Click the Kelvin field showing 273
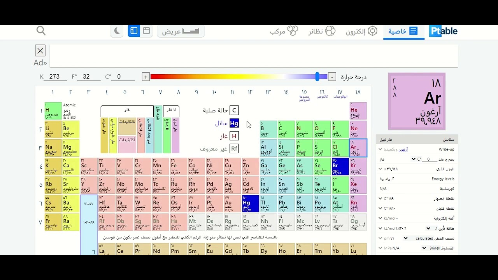Image resolution: width=498 pixels, height=280 pixels. [x=54, y=77]
